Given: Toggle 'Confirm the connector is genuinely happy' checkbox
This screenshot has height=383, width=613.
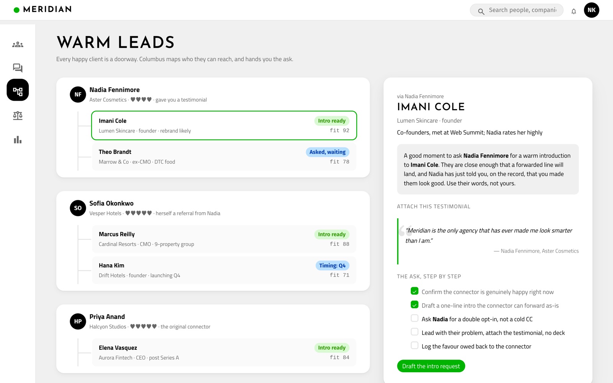Looking at the screenshot, I should (415, 291).
